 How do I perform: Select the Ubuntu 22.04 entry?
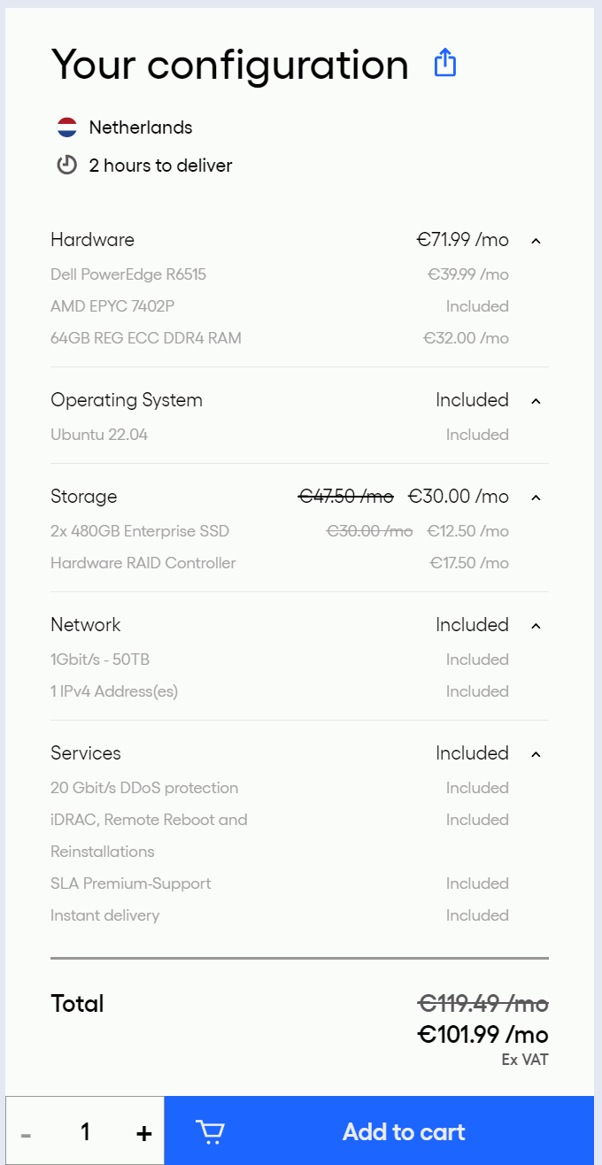[99, 435]
